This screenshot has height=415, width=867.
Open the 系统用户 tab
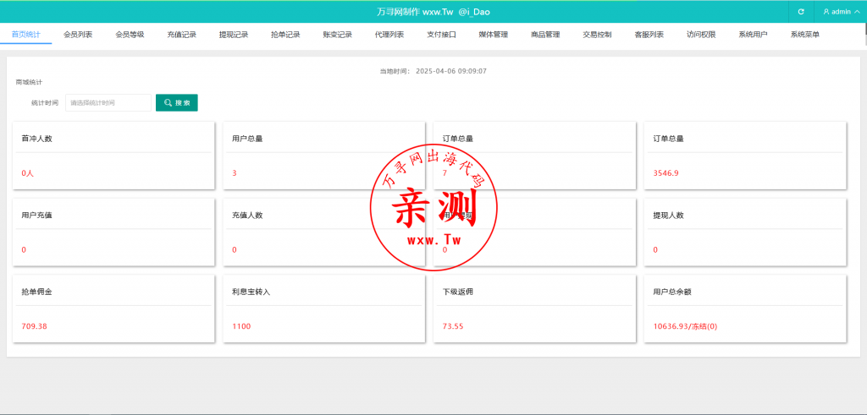(x=753, y=34)
